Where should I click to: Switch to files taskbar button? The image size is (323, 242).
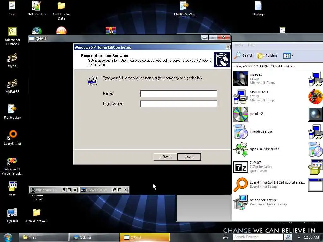click(44, 238)
